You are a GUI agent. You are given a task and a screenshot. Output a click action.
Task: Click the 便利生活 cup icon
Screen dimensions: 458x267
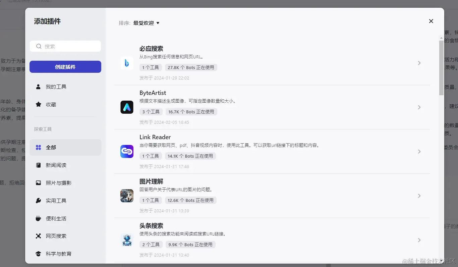point(38,218)
